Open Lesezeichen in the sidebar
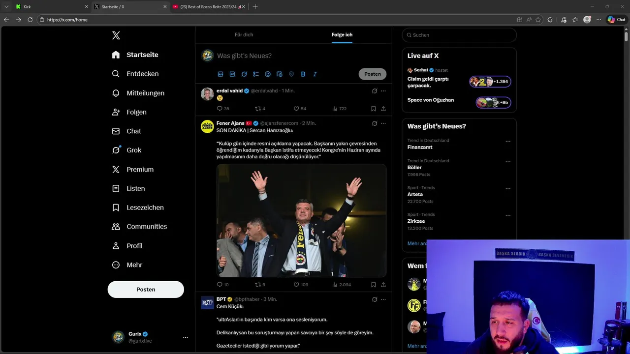Viewport: 630px width, 354px height. pyautogui.click(x=138, y=207)
